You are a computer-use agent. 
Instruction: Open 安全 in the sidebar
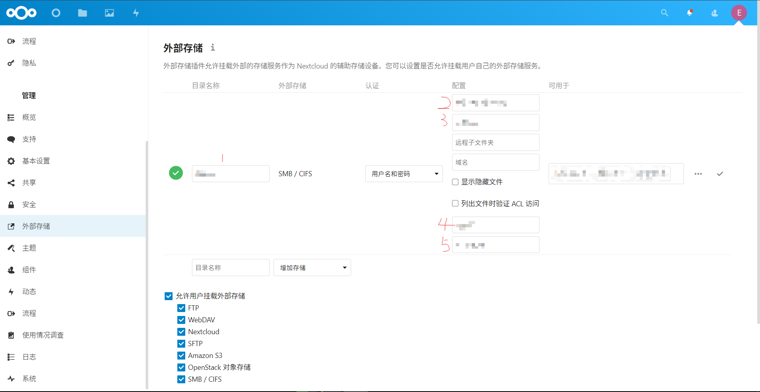click(73, 205)
